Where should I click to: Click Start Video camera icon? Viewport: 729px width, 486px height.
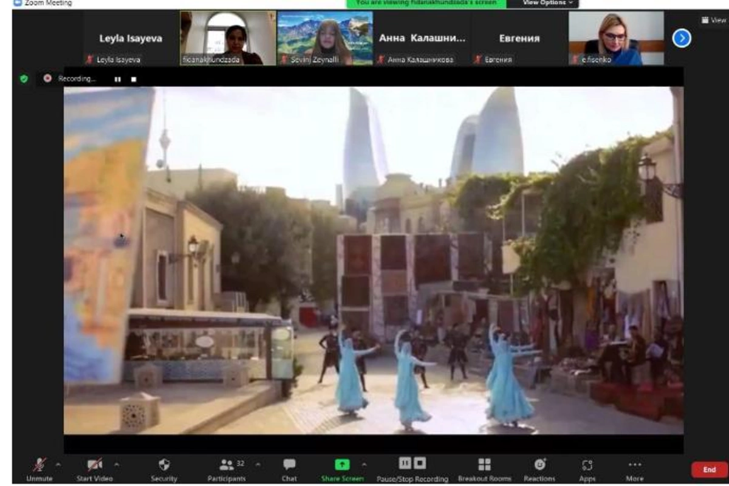94,465
